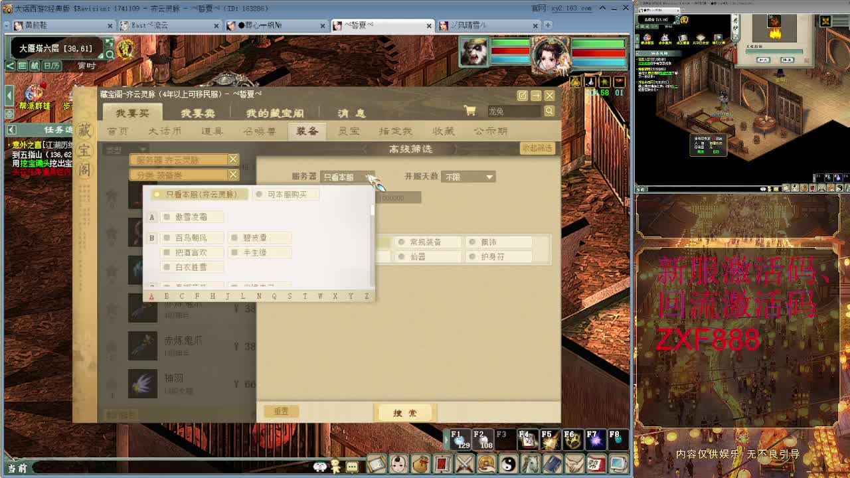Switch to the 我的藏宝阁 tab
The width and height of the screenshot is (850, 478).
274,113
